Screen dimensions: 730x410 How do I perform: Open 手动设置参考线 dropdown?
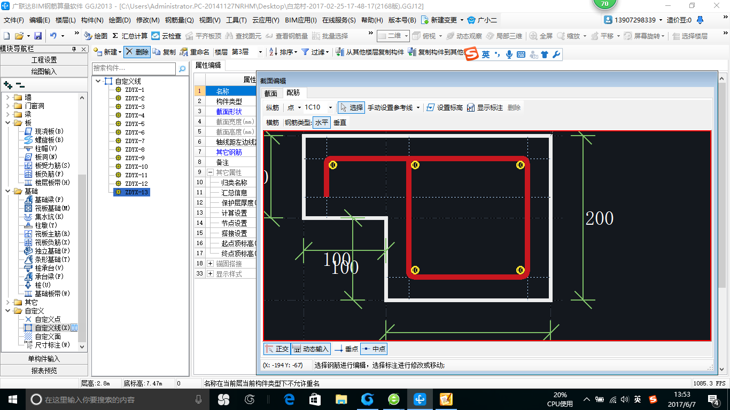418,107
